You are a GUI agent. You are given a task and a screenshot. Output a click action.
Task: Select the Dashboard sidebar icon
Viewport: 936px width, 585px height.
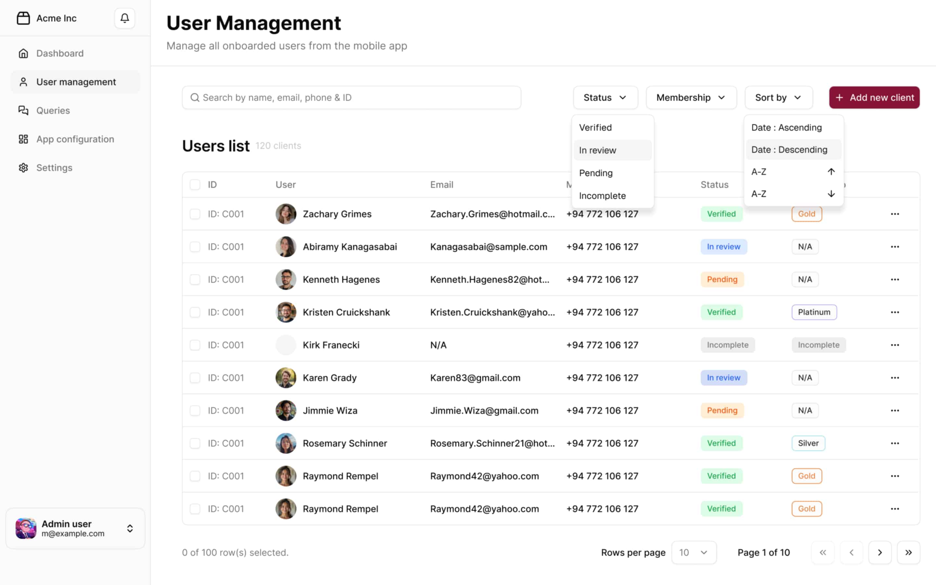(x=23, y=53)
